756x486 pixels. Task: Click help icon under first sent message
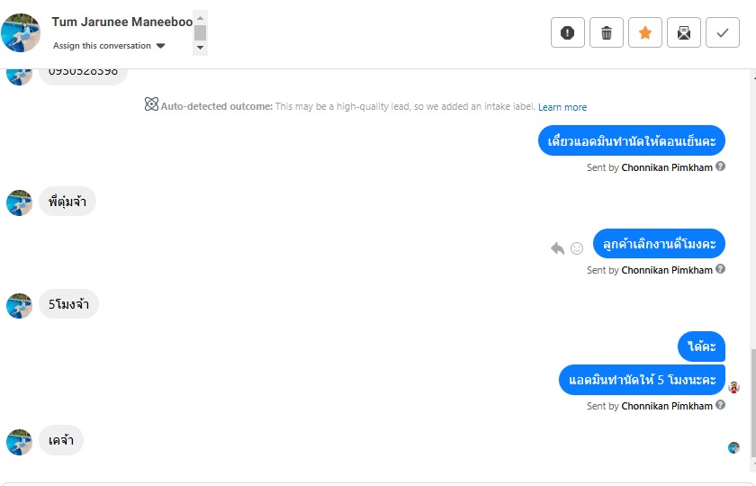tap(721, 166)
